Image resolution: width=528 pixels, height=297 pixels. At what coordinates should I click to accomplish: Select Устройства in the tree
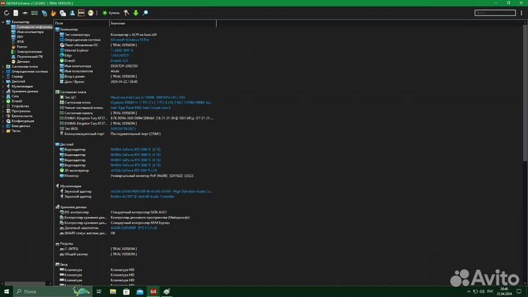click(x=21, y=106)
